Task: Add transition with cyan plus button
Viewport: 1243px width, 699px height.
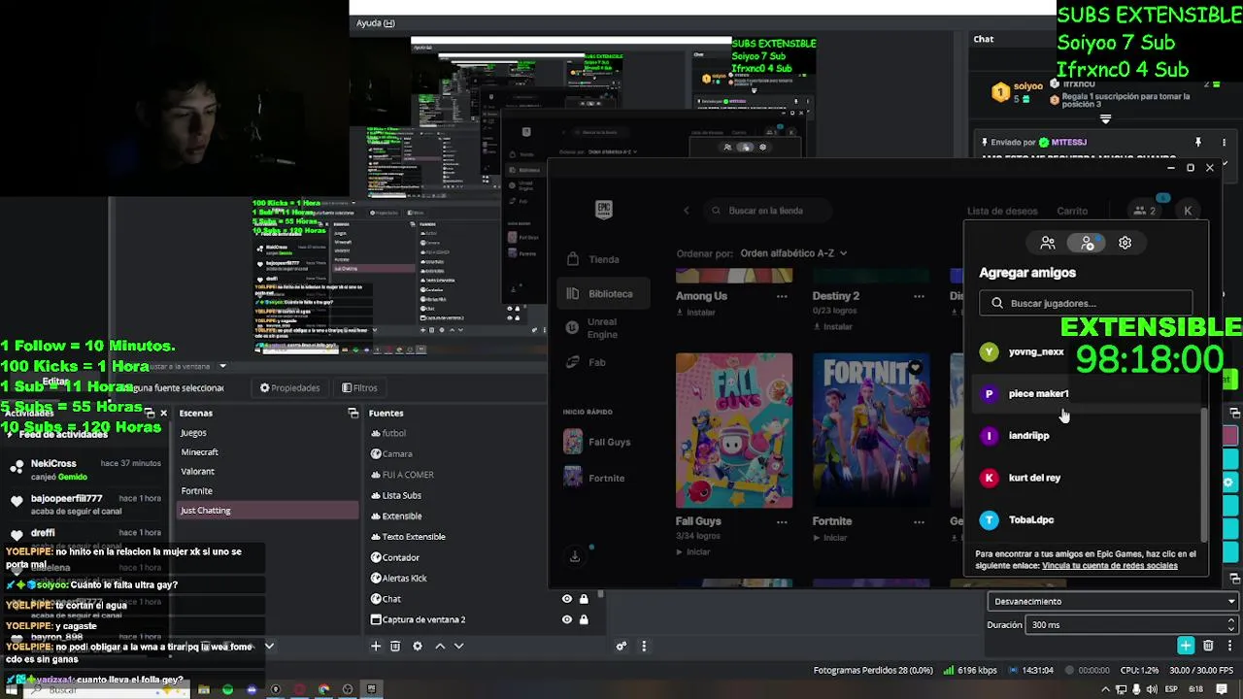Action: [1186, 646]
